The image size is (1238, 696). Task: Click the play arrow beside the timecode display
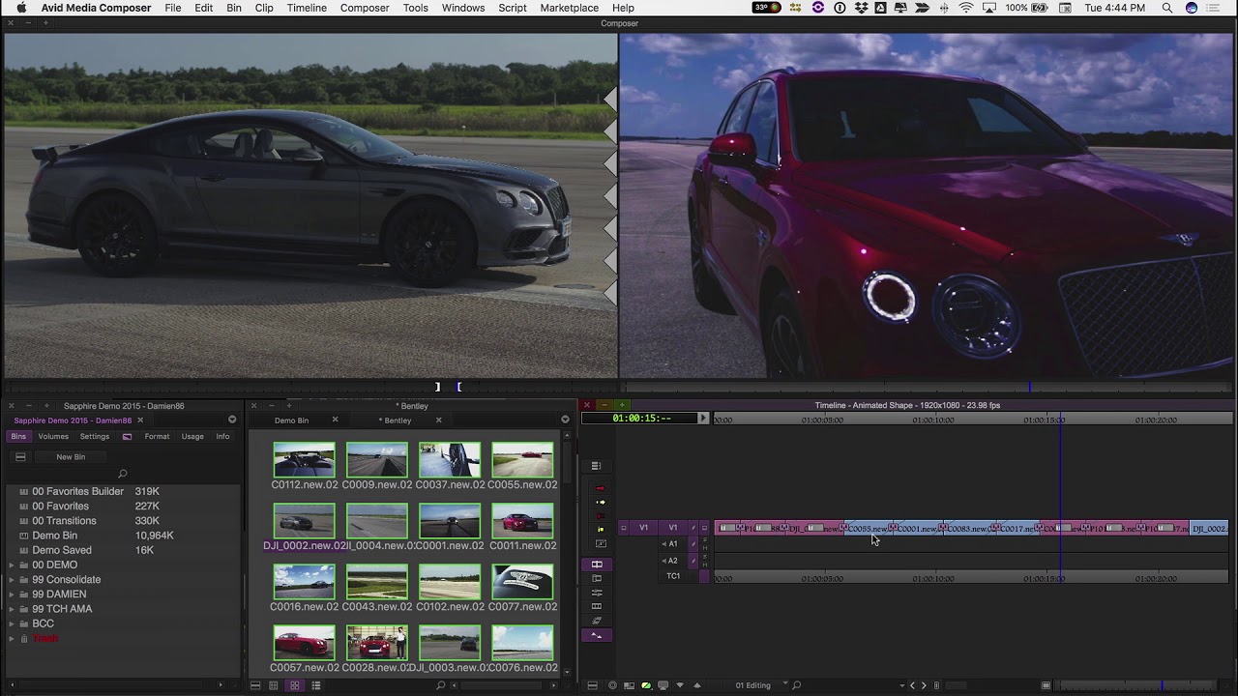click(703, 419)
